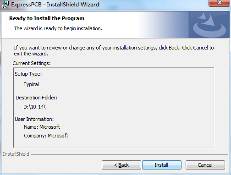The width and height of the screenshot is (231, 175).
Task: Click the review or change settings instruction paragraph
Action: 114,51
